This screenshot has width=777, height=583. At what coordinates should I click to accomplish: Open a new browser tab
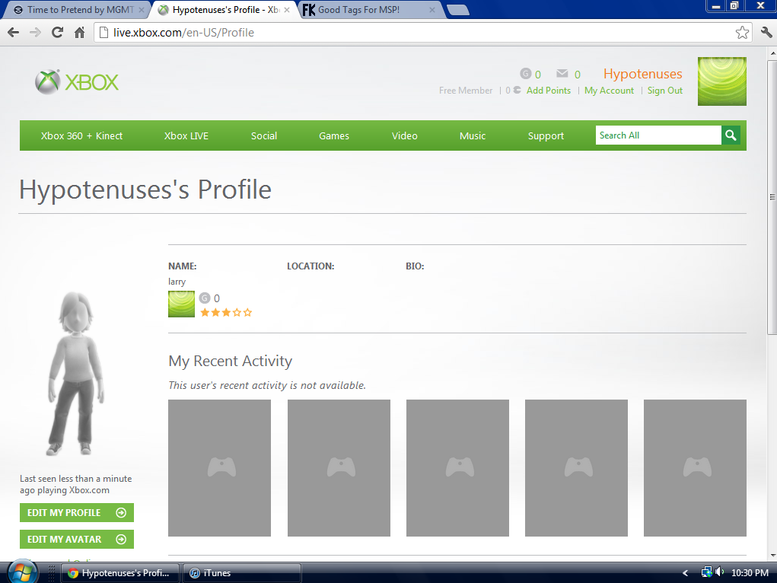click(457, 10)
